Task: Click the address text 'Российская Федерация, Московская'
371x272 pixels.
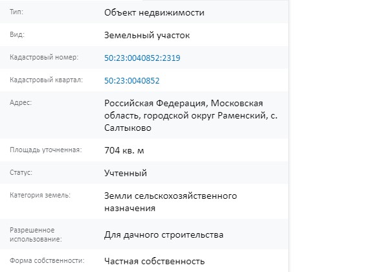Action: [x=184, y=104]
